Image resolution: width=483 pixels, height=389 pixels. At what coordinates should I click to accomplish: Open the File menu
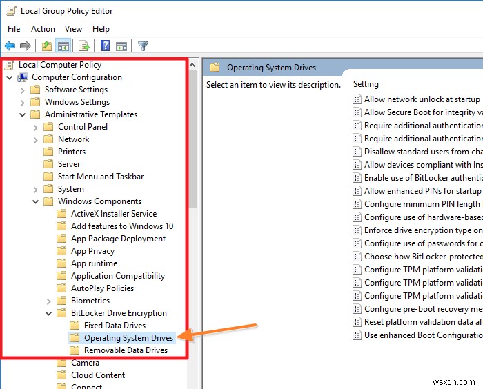14,29
